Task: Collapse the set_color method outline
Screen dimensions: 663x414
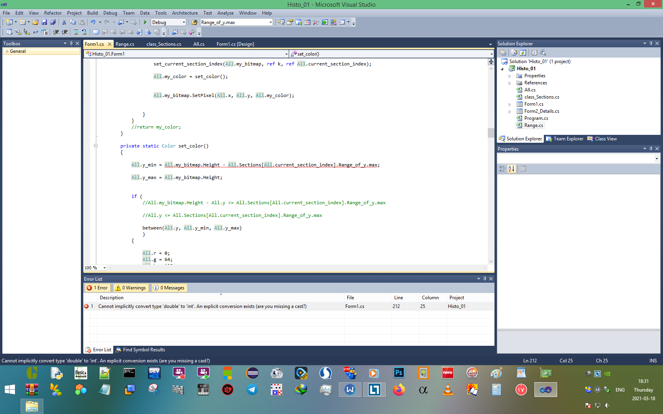Action: pos(96,146)
